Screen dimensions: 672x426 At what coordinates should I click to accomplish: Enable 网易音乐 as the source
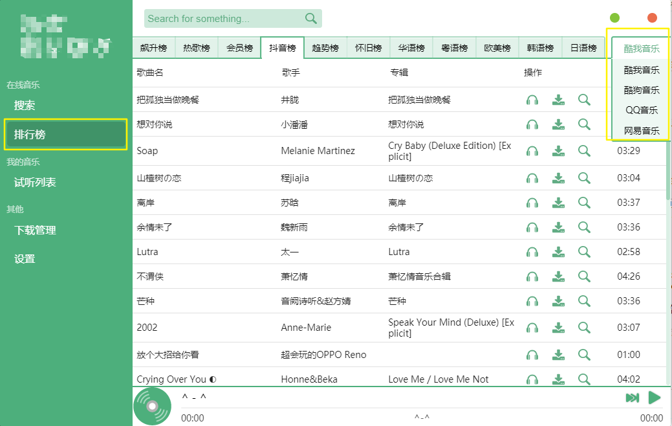[640, 131]
